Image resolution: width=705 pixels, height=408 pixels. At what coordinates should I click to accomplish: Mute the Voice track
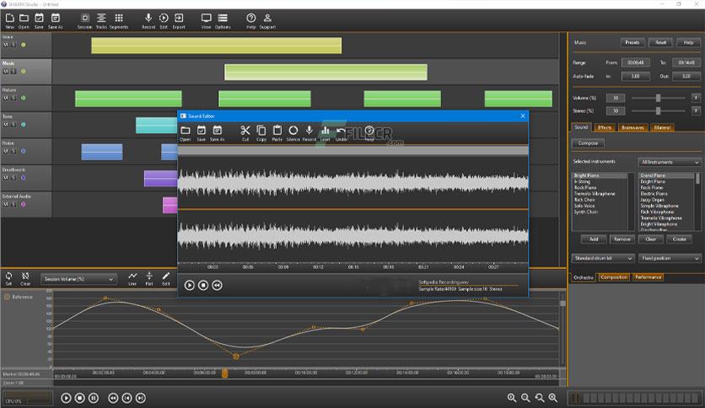pos(6,45)
